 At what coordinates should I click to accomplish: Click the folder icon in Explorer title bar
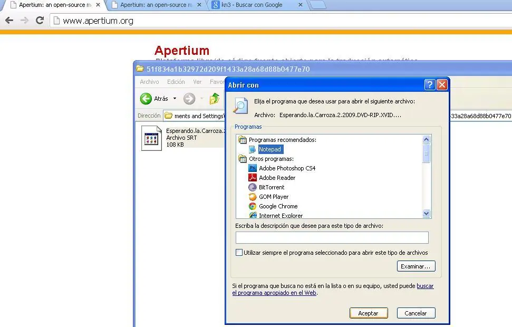pyautogui.click(x=140, y=69)
